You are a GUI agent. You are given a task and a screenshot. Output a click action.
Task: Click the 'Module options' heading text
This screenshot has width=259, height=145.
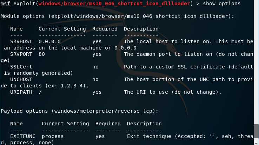(22, 17)
